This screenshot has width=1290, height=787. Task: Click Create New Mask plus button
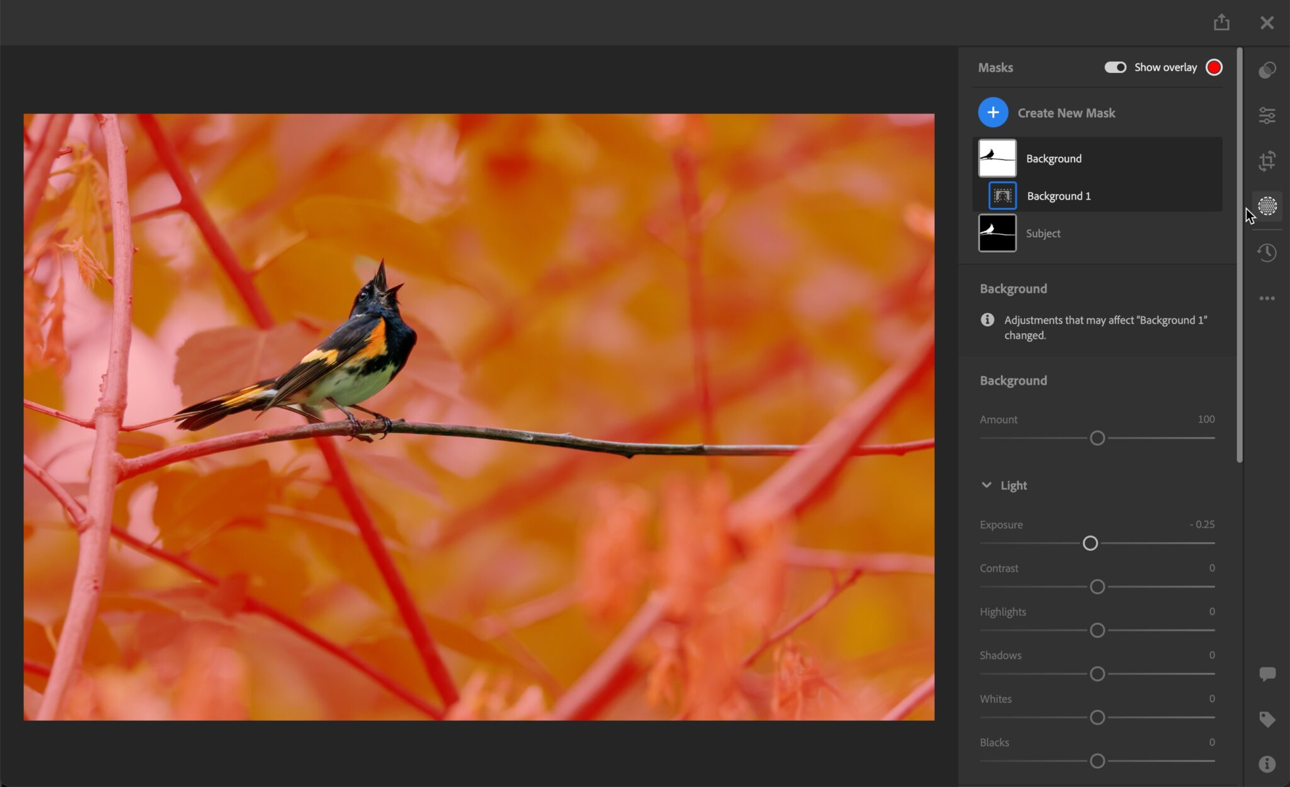point(993,113)
